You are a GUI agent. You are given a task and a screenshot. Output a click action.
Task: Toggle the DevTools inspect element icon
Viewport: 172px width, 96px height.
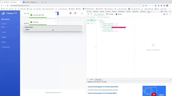(88, 11)
